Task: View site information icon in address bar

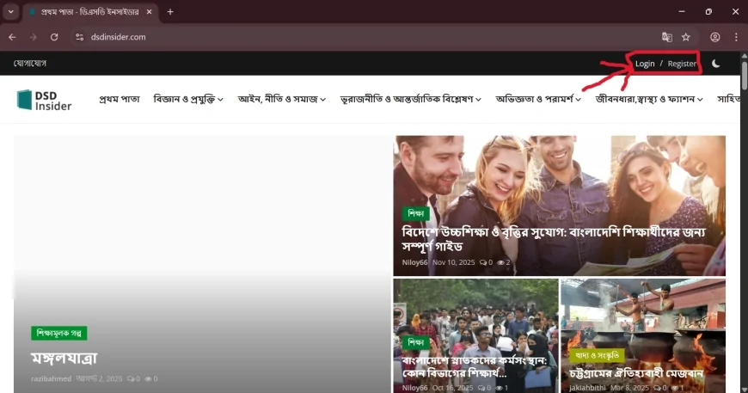Action: pos(79,37)
